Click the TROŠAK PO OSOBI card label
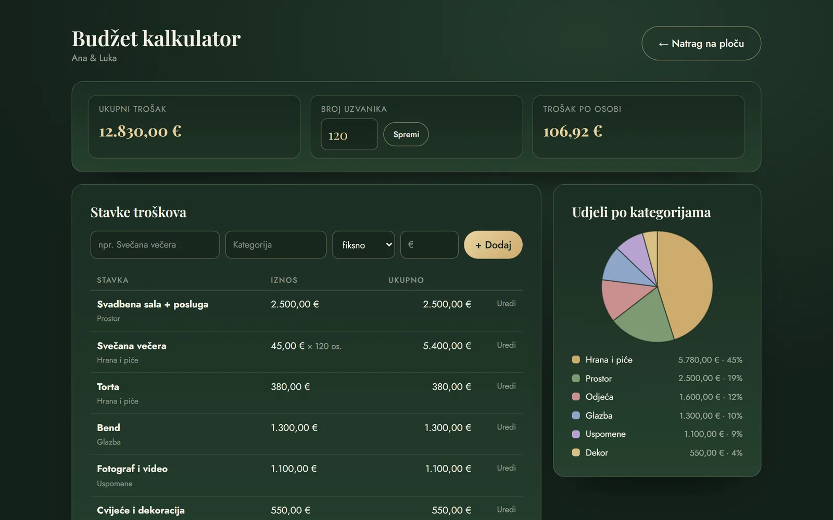 click(582, 109)
